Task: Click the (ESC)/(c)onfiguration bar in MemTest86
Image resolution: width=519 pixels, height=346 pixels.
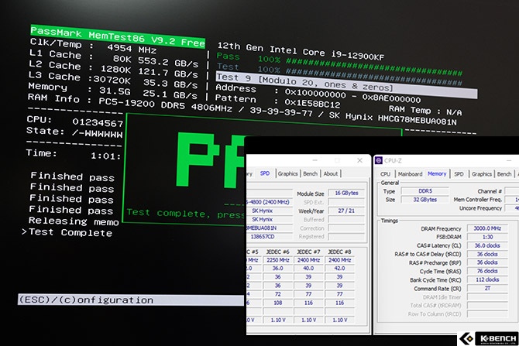Action: point(131,300)
